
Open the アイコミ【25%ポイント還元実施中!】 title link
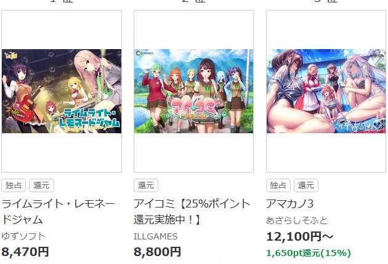tap(192, 211)
